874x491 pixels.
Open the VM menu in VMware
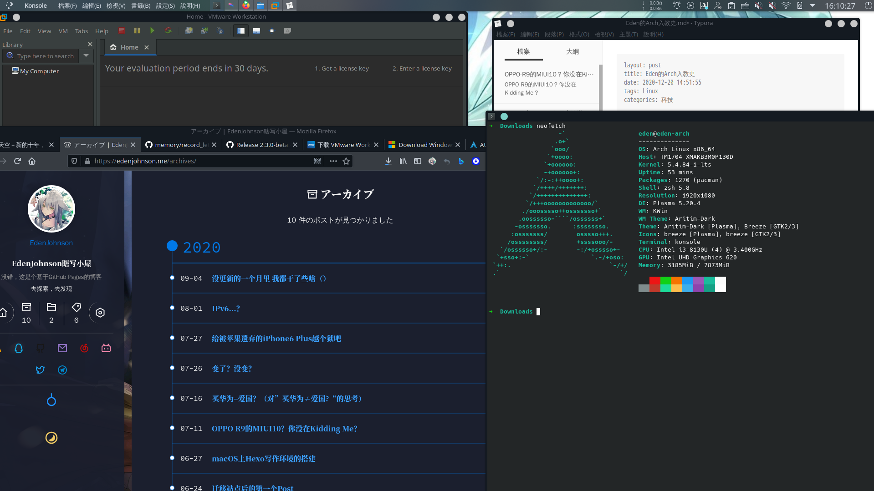(63, 31)
